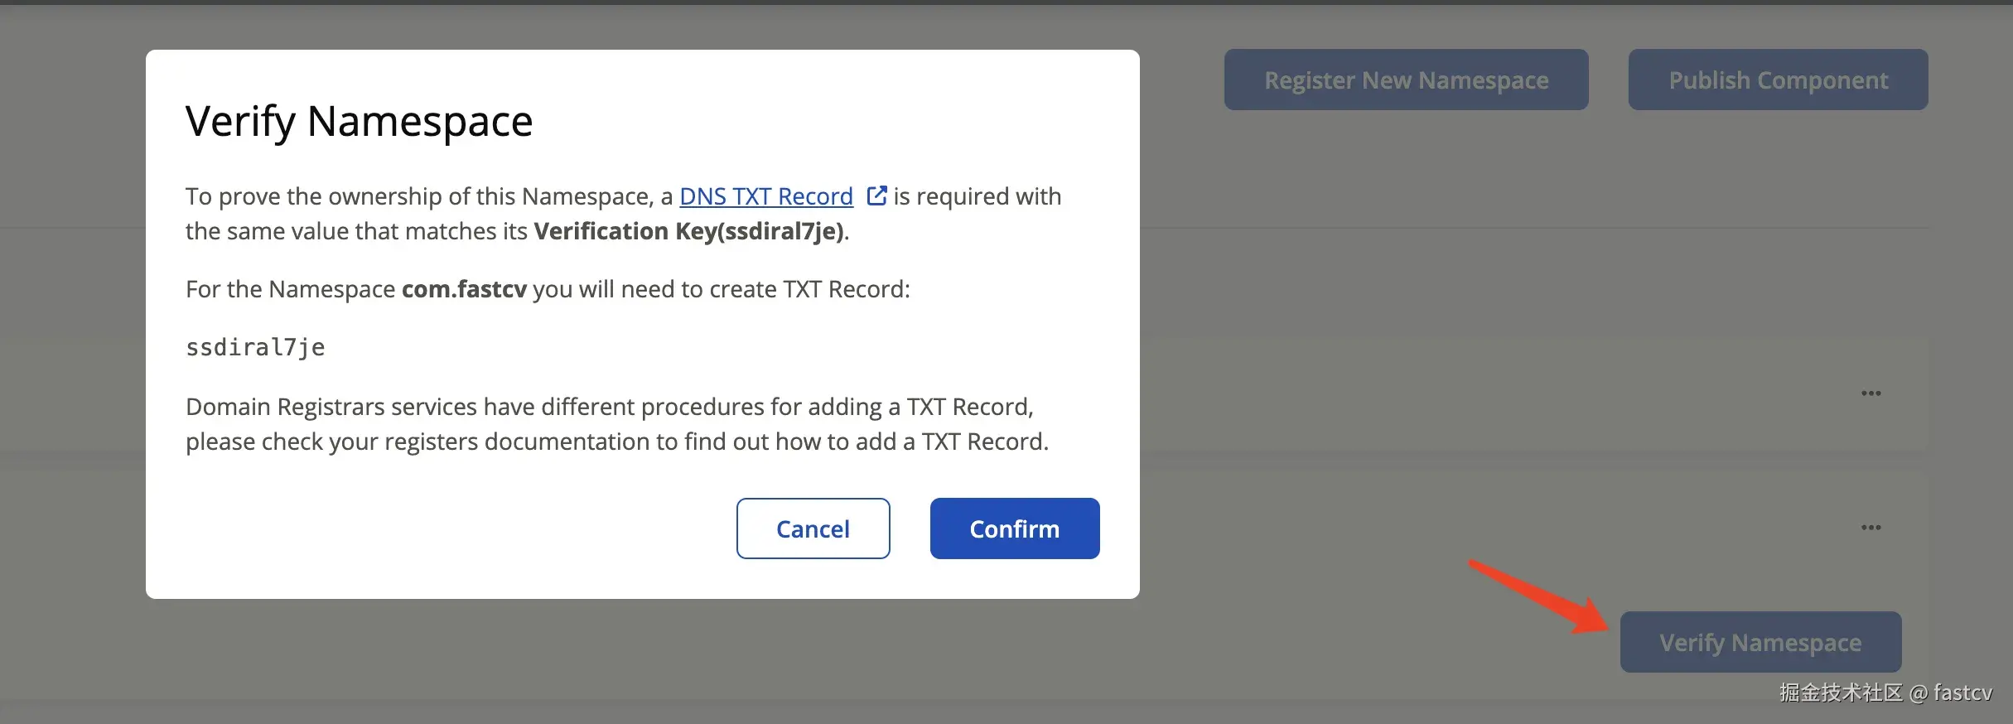This screenshot has width=2013, height=724.
Task: Click the Register New Namespace button
Action: pyautogui.click(x=1406, y=80)
